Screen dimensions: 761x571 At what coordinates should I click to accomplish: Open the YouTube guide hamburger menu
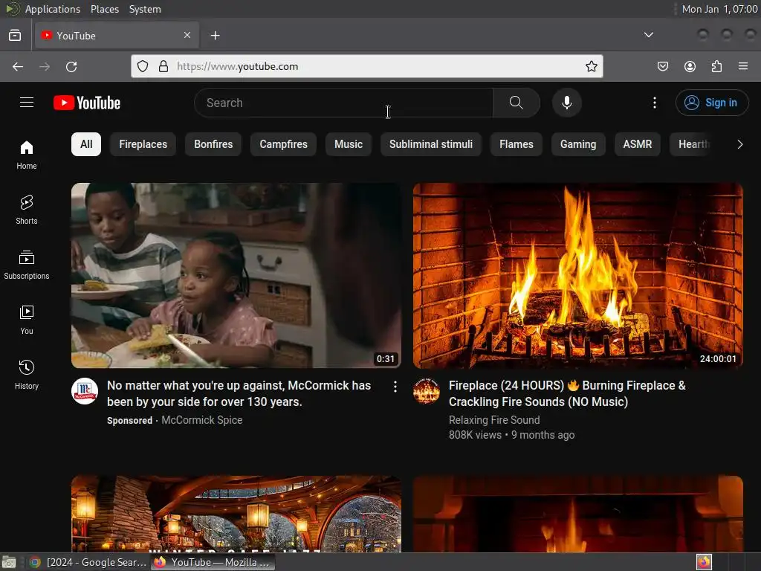[27, 103]
